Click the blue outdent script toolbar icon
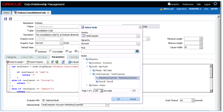 [x=52, y=62]
